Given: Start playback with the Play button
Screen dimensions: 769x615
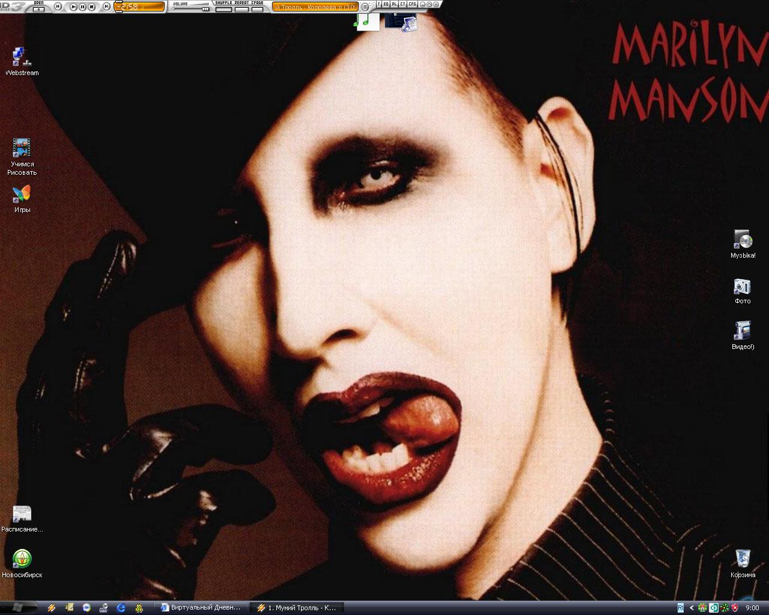Looking at the screenshot, I should pos(73,7).
